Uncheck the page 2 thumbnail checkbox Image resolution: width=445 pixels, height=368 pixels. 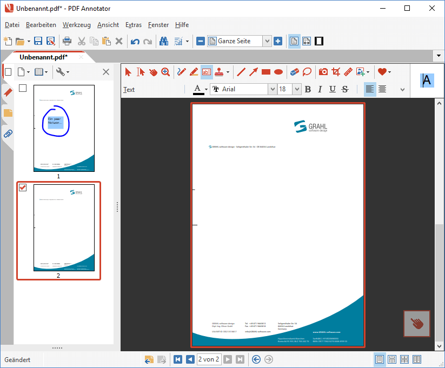point(23,188)
